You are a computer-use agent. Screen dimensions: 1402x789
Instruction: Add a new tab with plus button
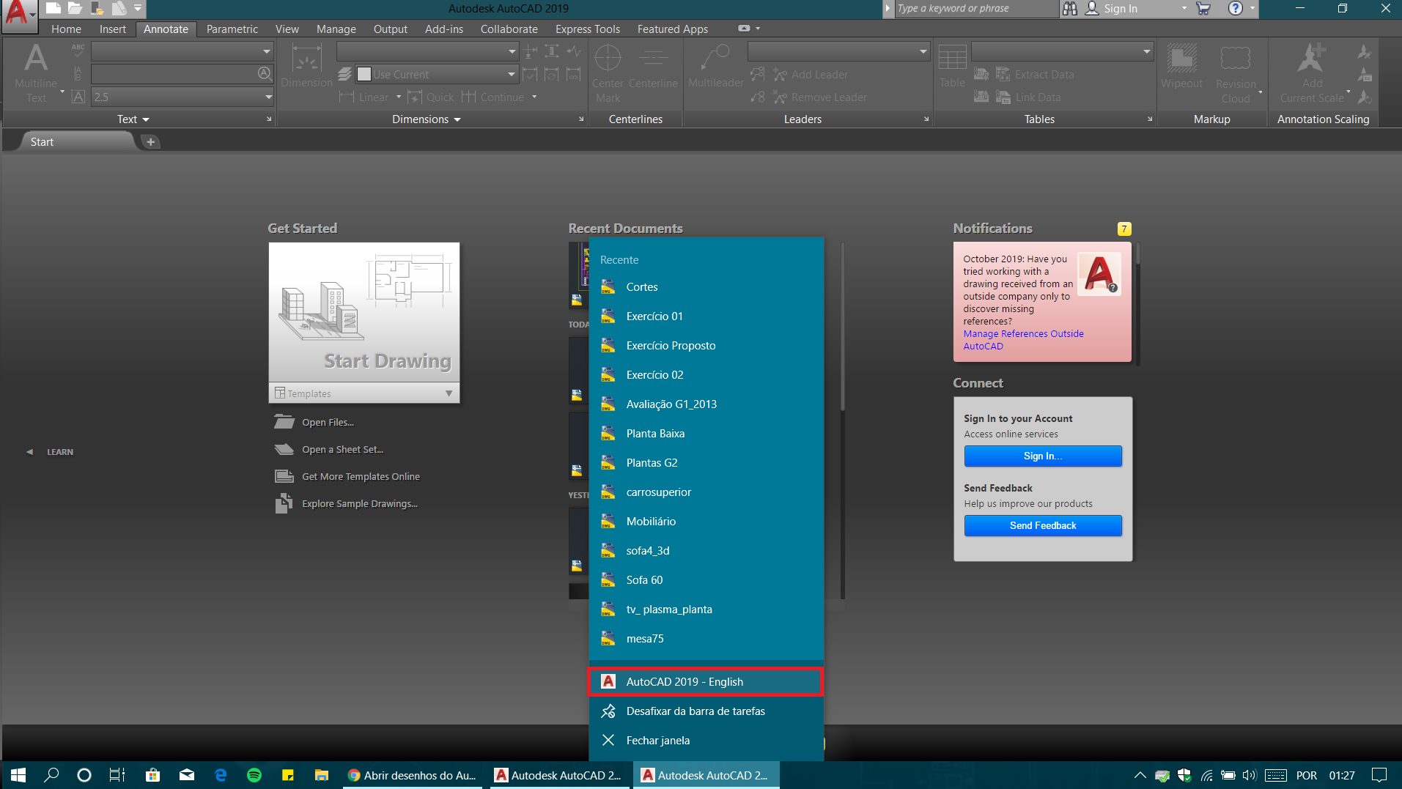150,141
